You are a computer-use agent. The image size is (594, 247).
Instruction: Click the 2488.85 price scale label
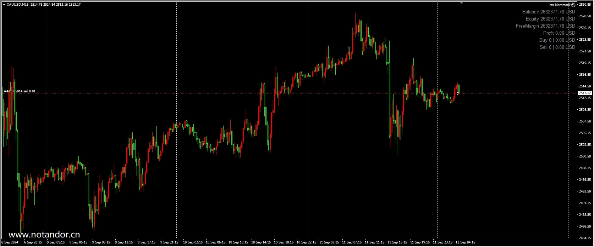coord(585,215)
